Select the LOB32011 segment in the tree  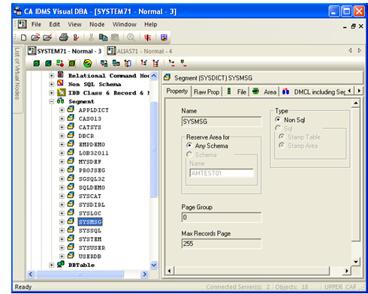click(94, 153)
